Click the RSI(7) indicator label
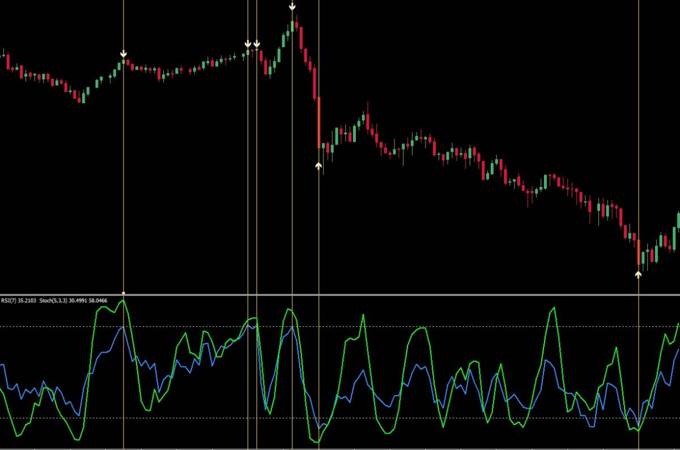Viewport: 680px width, 450px height. click(9, 300)
